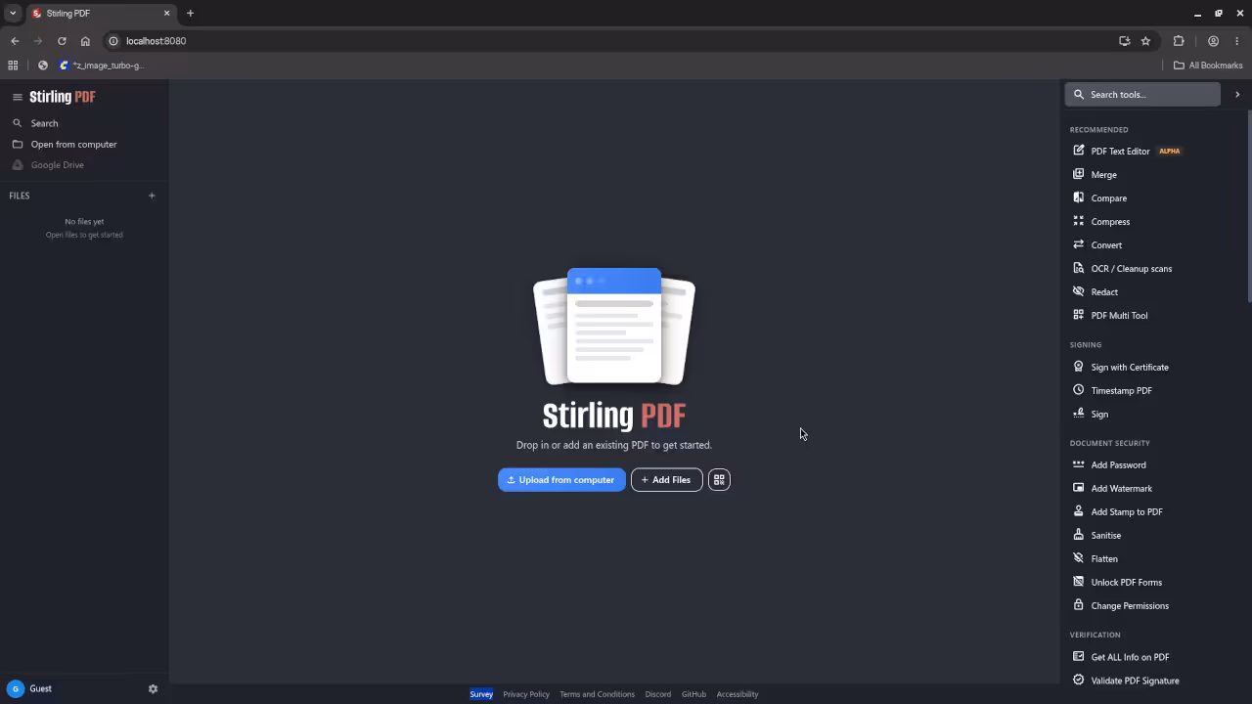Open the GitHub footer link
The width and height of the screenshot is (1252, 704).
[x=693, y=694]
